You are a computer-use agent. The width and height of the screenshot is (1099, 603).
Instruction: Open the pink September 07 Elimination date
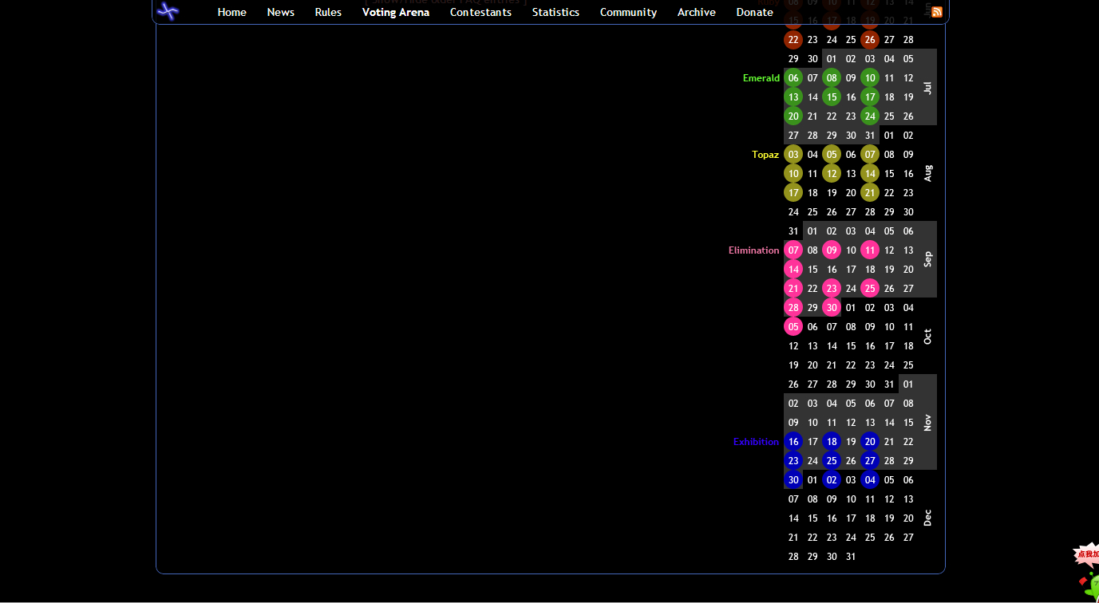(x=793, y=250)
